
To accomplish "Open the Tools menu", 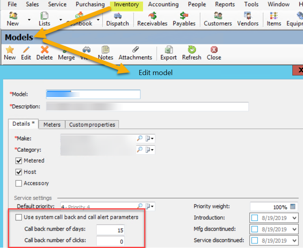I will click(x=251, y=4).
